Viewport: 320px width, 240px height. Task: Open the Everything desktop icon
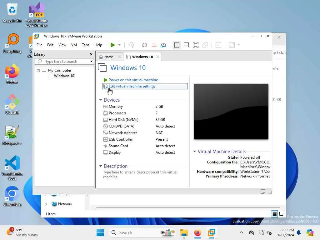tap(12, 43)
